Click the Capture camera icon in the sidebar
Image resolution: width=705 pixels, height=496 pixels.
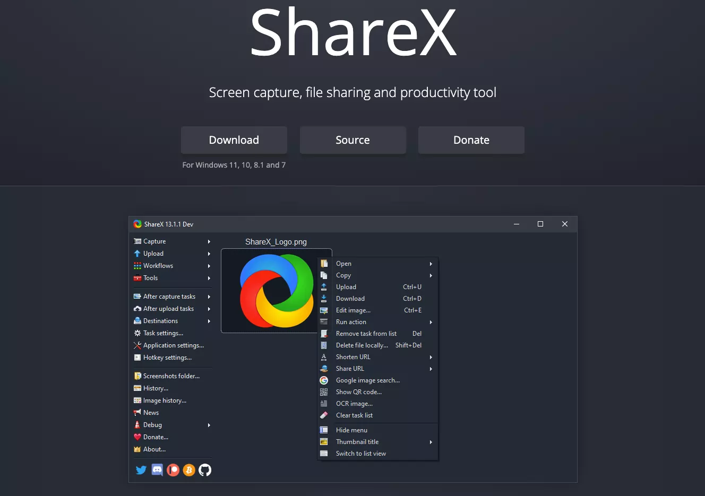point(137,241)
